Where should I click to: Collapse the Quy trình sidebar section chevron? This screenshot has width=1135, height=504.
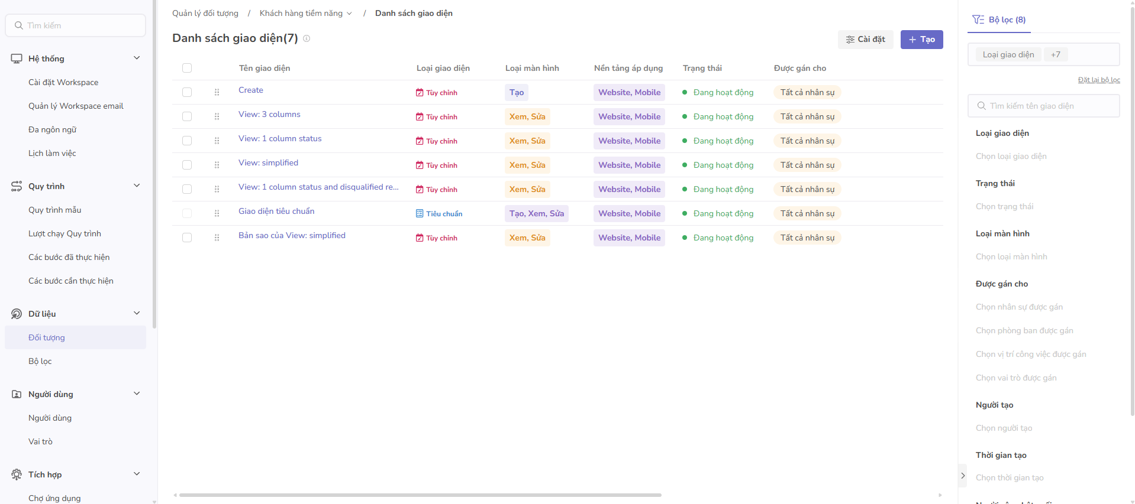[x=137, y=186]
